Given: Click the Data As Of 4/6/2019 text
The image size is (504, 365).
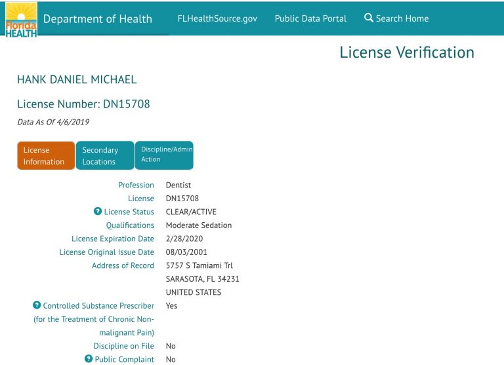Looking at the screenshot, I should point(53,122).
